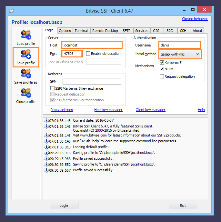This screenshot has height=222, width=221.
Task: Select log line "Run 'BvSsh -help'"
Action: click(125, 141)
